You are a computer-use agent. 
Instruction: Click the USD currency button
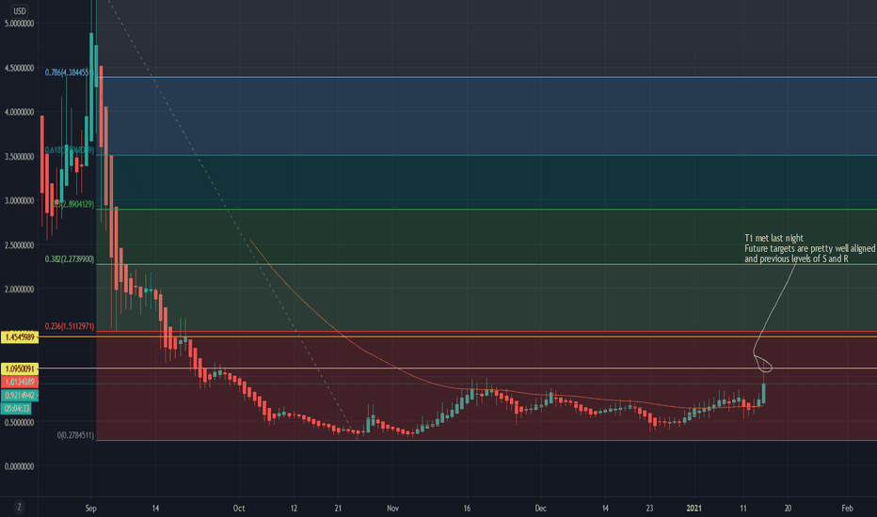pos(20,10)
